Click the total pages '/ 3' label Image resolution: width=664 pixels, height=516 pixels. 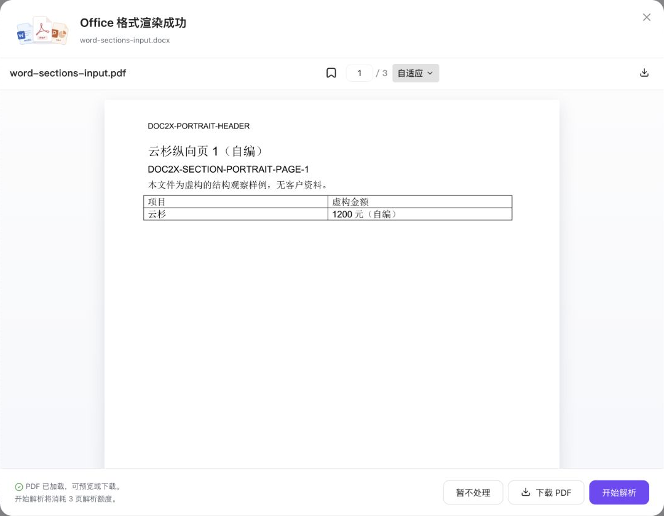(x=382, y=73)
